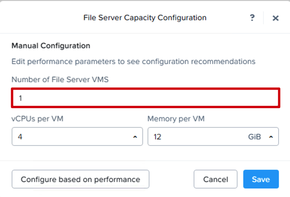Select the value 4 in vCPUs field
The image size is (290, 197).
point(20,137)
